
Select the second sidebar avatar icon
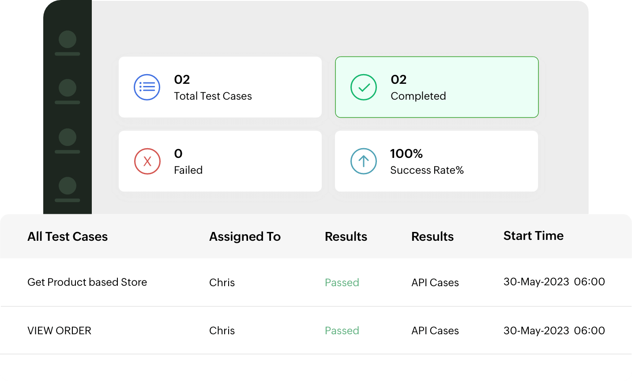click(x=68, y=88)
